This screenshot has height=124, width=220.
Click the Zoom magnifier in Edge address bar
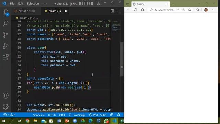184,10
